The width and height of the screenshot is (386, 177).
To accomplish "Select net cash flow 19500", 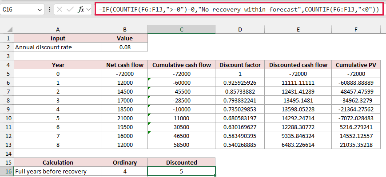I will 125,127.
